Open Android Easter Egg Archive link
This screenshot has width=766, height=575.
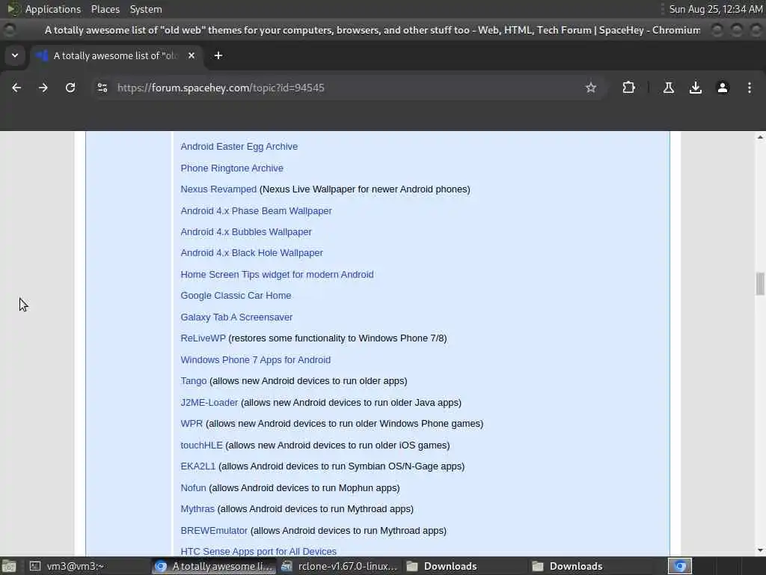pos(239,147)
